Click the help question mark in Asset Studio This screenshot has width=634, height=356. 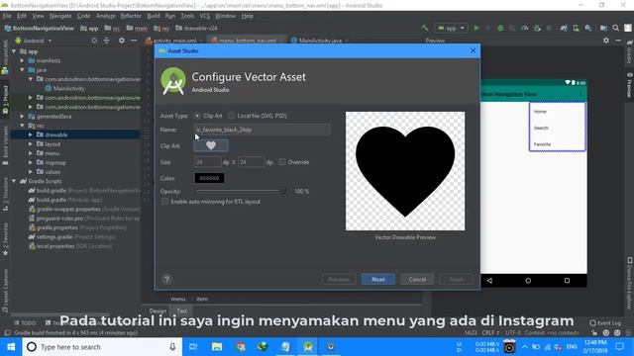pos(166,279)
